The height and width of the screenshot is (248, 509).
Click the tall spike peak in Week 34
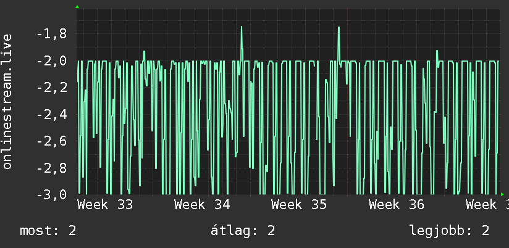tap(242, 27)
